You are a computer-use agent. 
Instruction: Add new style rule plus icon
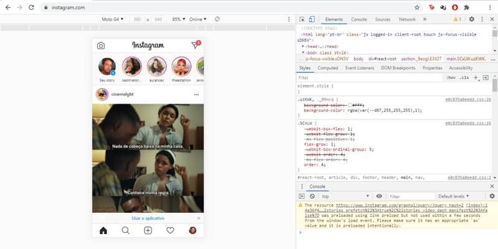pyautogui.click(x=476, y=77)
